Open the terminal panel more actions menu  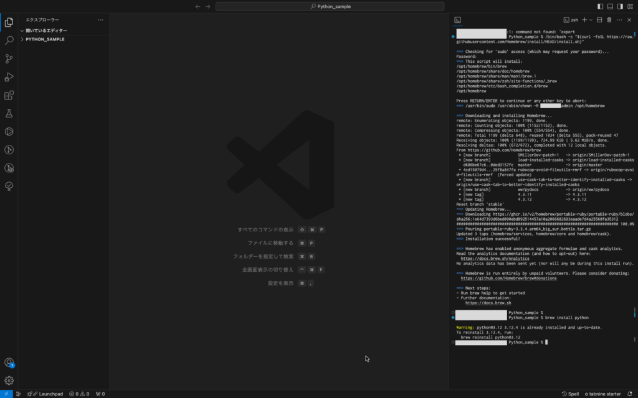(x=619, y=20)
